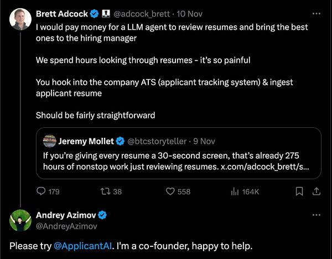Click the affiliate badge next to Brett Adcock's name
Viewport: 332px width, 259px height.
click(106, 14)
